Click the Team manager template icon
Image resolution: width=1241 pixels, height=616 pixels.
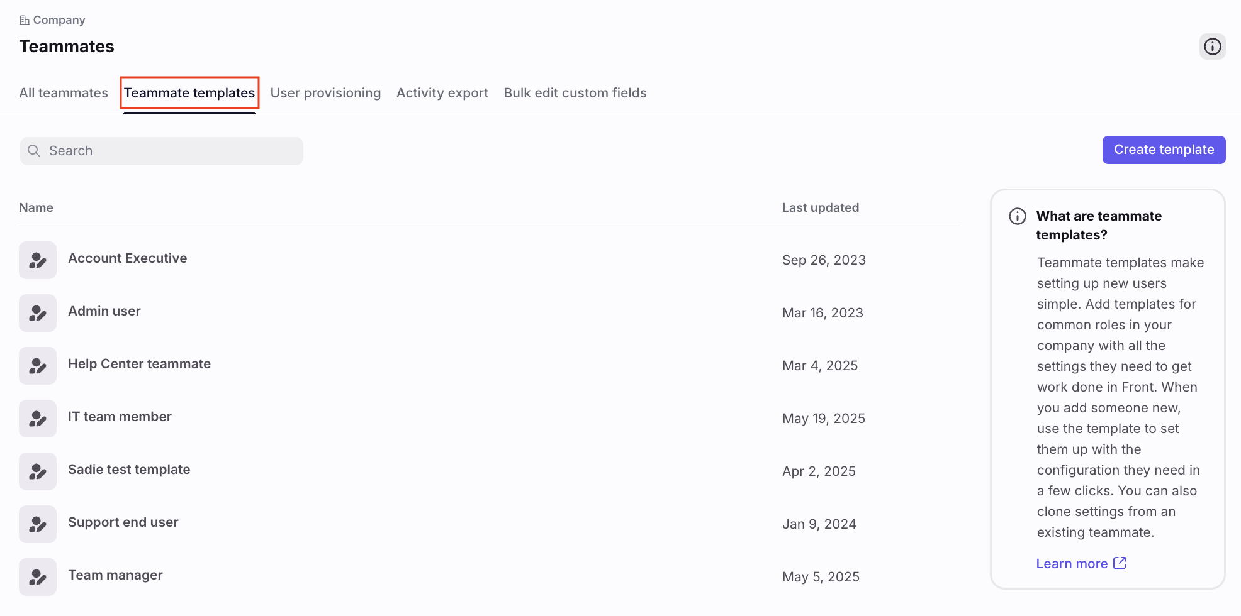(38, 577)
